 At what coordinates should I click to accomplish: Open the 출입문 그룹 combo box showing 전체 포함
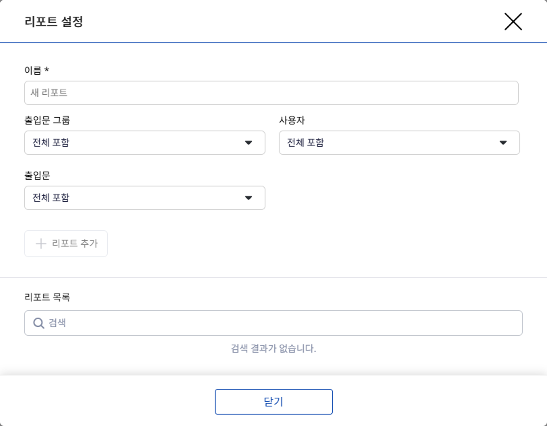[x=135, y=143]
